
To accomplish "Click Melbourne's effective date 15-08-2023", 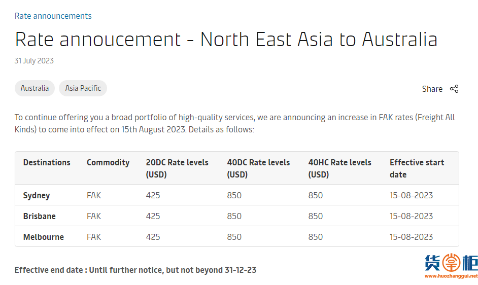I will (411, 237).
